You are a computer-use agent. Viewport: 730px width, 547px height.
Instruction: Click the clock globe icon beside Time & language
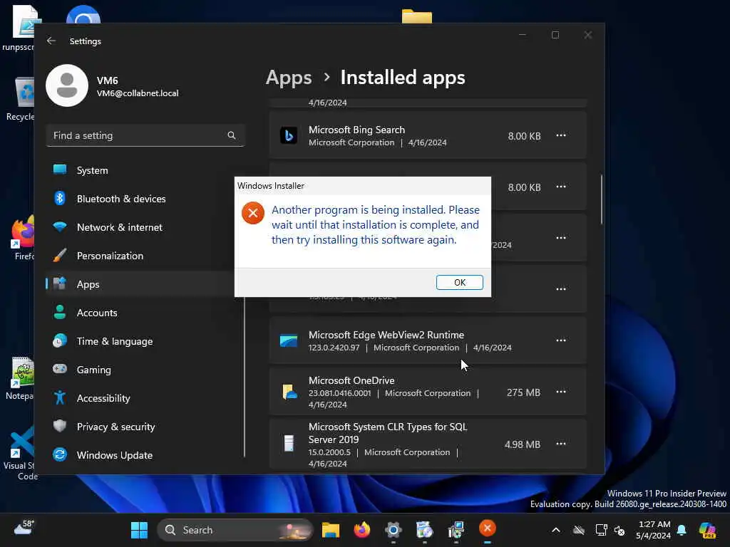click(x=60, y=341)
